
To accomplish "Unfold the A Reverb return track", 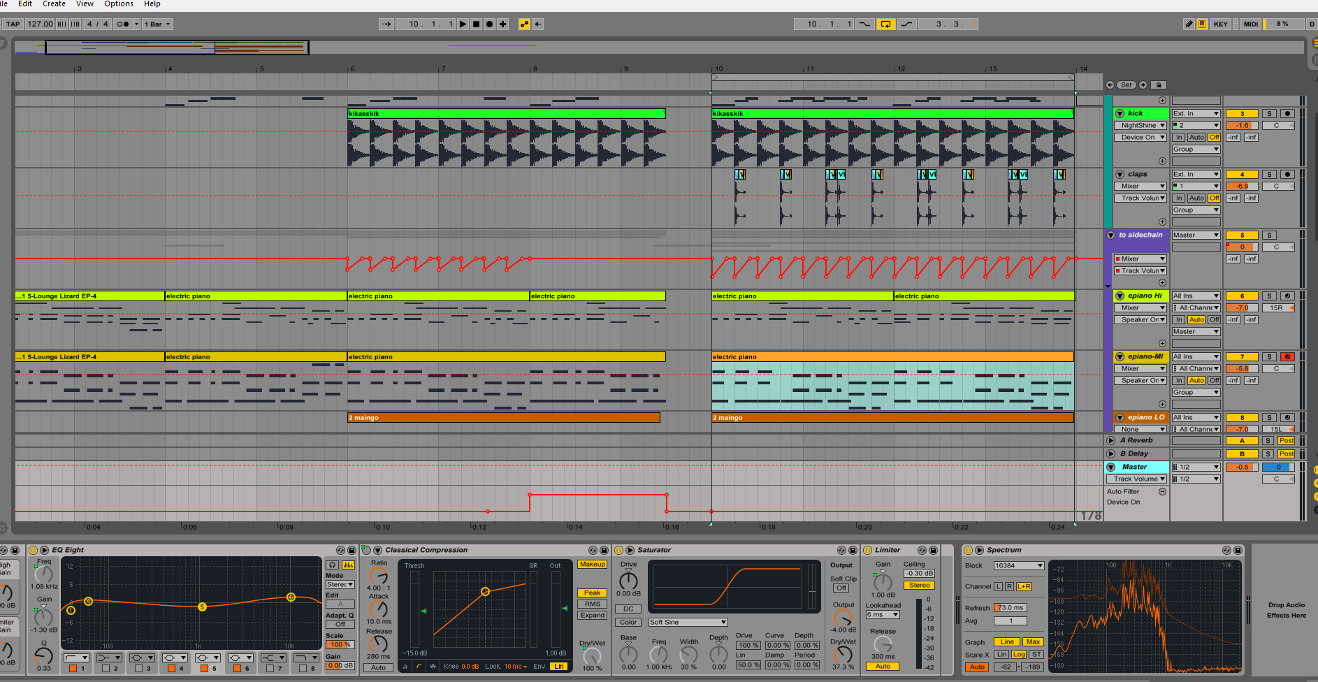I will coord(1110,440).
